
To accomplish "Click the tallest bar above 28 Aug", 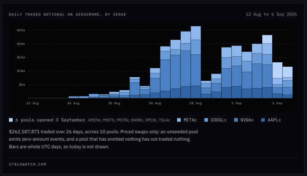I will pyautogui.click(x=196, y=62).
